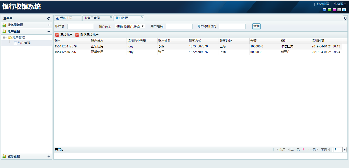Expand the 业务管理 accordion with its plus icon
Screen dimensions: 349x168
click(x=49, y=156)
